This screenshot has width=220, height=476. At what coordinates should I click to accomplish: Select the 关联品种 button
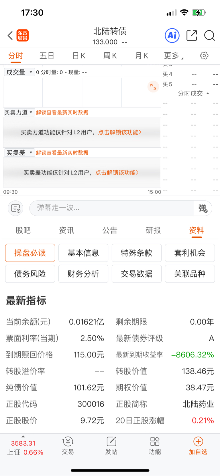tap(190, 274)
